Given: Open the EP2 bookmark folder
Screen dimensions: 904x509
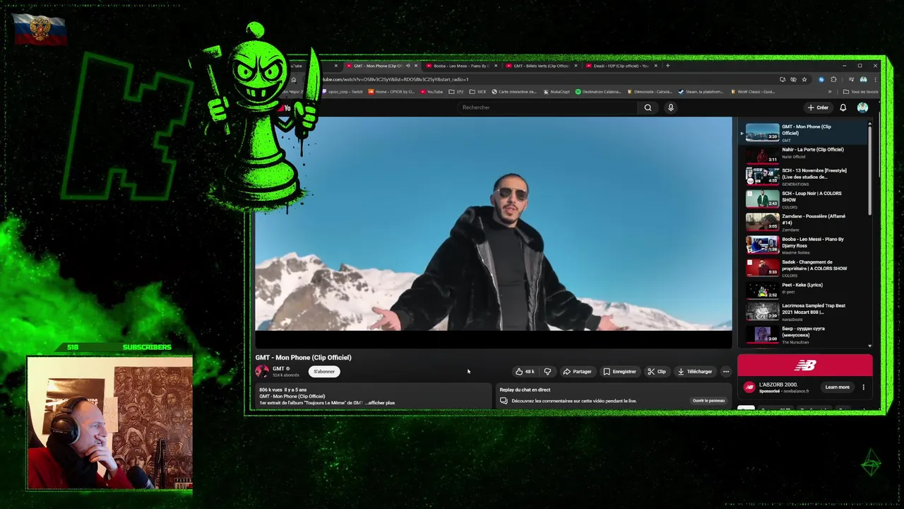Looking at the screenshot, I should pos(456,92).
